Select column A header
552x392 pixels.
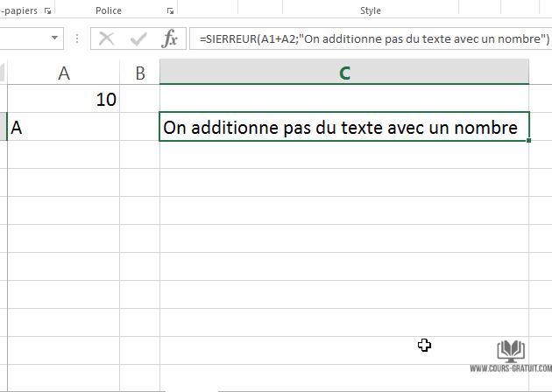coord(63,73)
